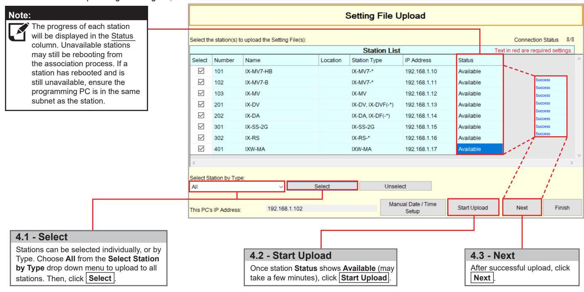Toggle the checkbox for station 302 IX-RS
The height and width of the screenshot is (292, 584).
pyautogui.click(x=201, y=138)
